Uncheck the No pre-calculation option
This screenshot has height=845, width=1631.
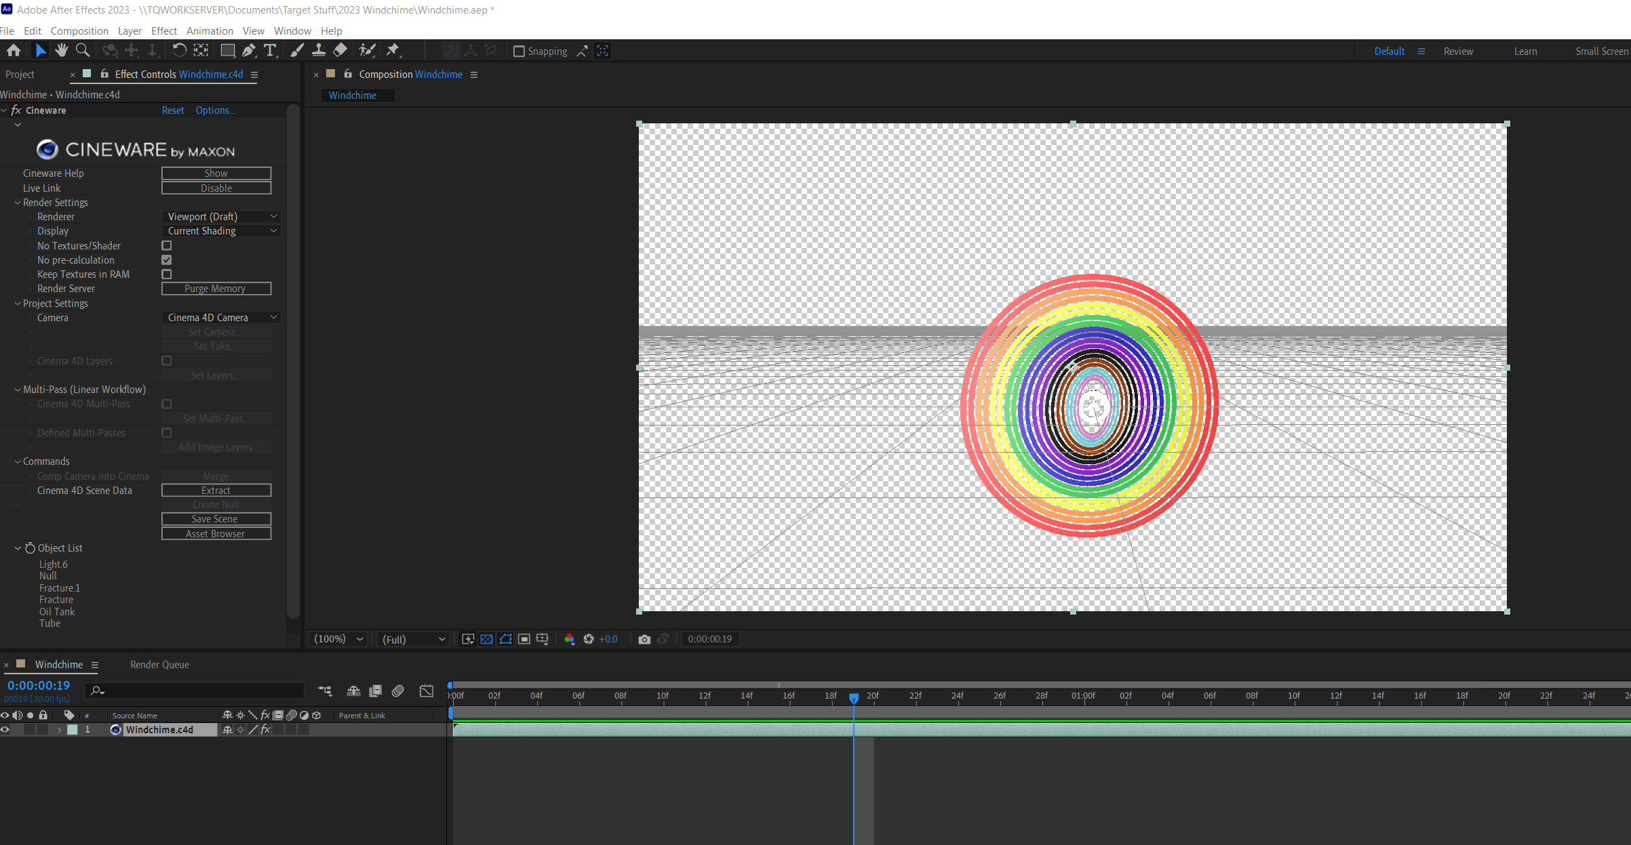pos(166,260)
